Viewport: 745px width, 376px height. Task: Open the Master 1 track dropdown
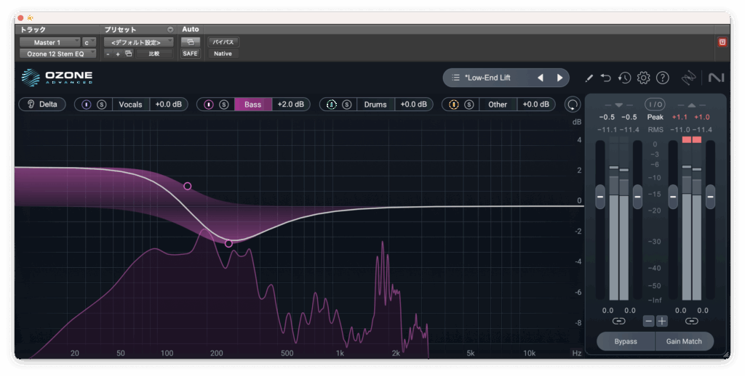coord(49,42)
